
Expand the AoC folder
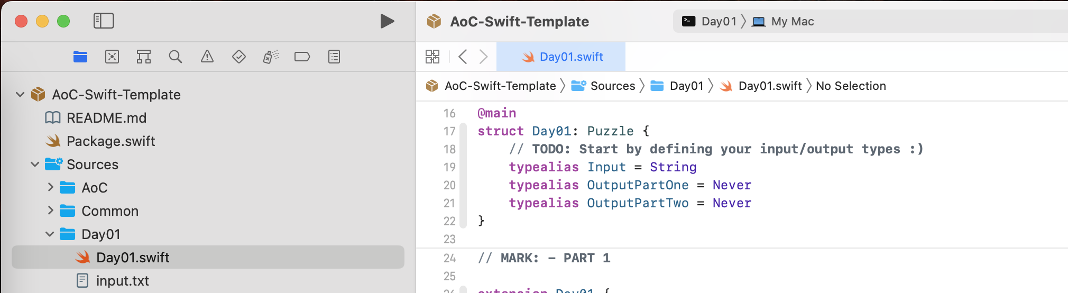50,187
